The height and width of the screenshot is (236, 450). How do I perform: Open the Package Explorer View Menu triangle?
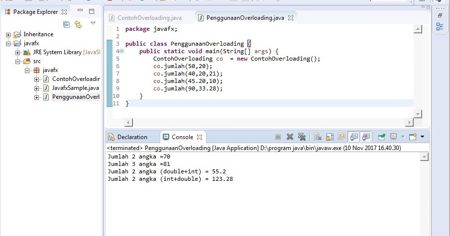[93, 23]
